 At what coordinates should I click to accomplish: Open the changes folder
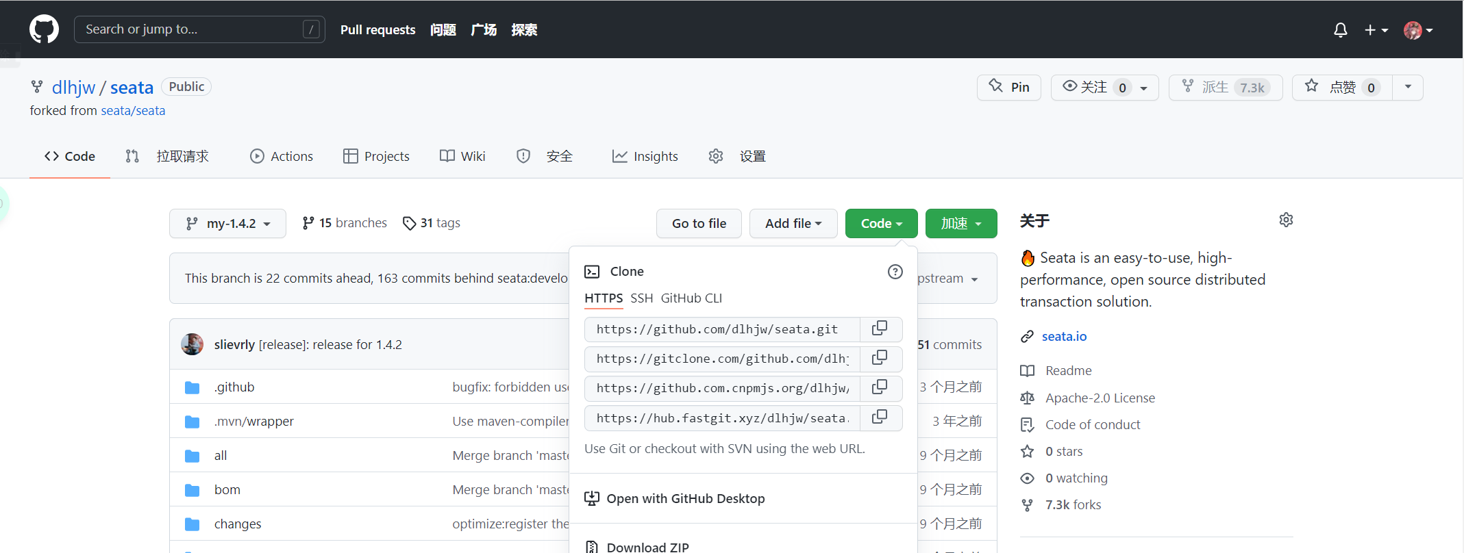[238, 524]
